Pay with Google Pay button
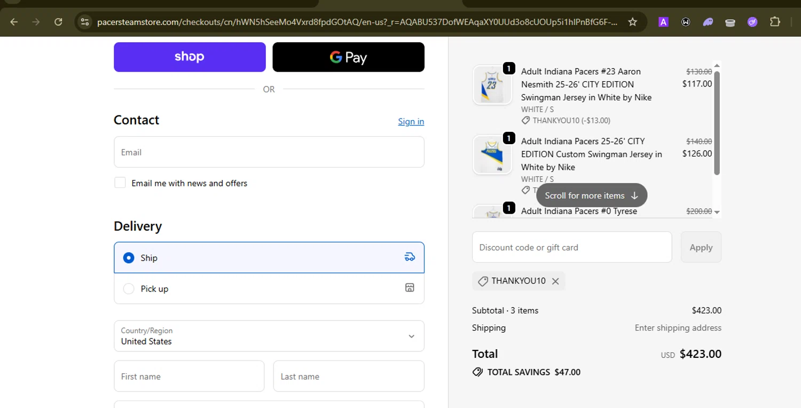Image resolution: width=801 pixels, height=408 pixels. 349,57
